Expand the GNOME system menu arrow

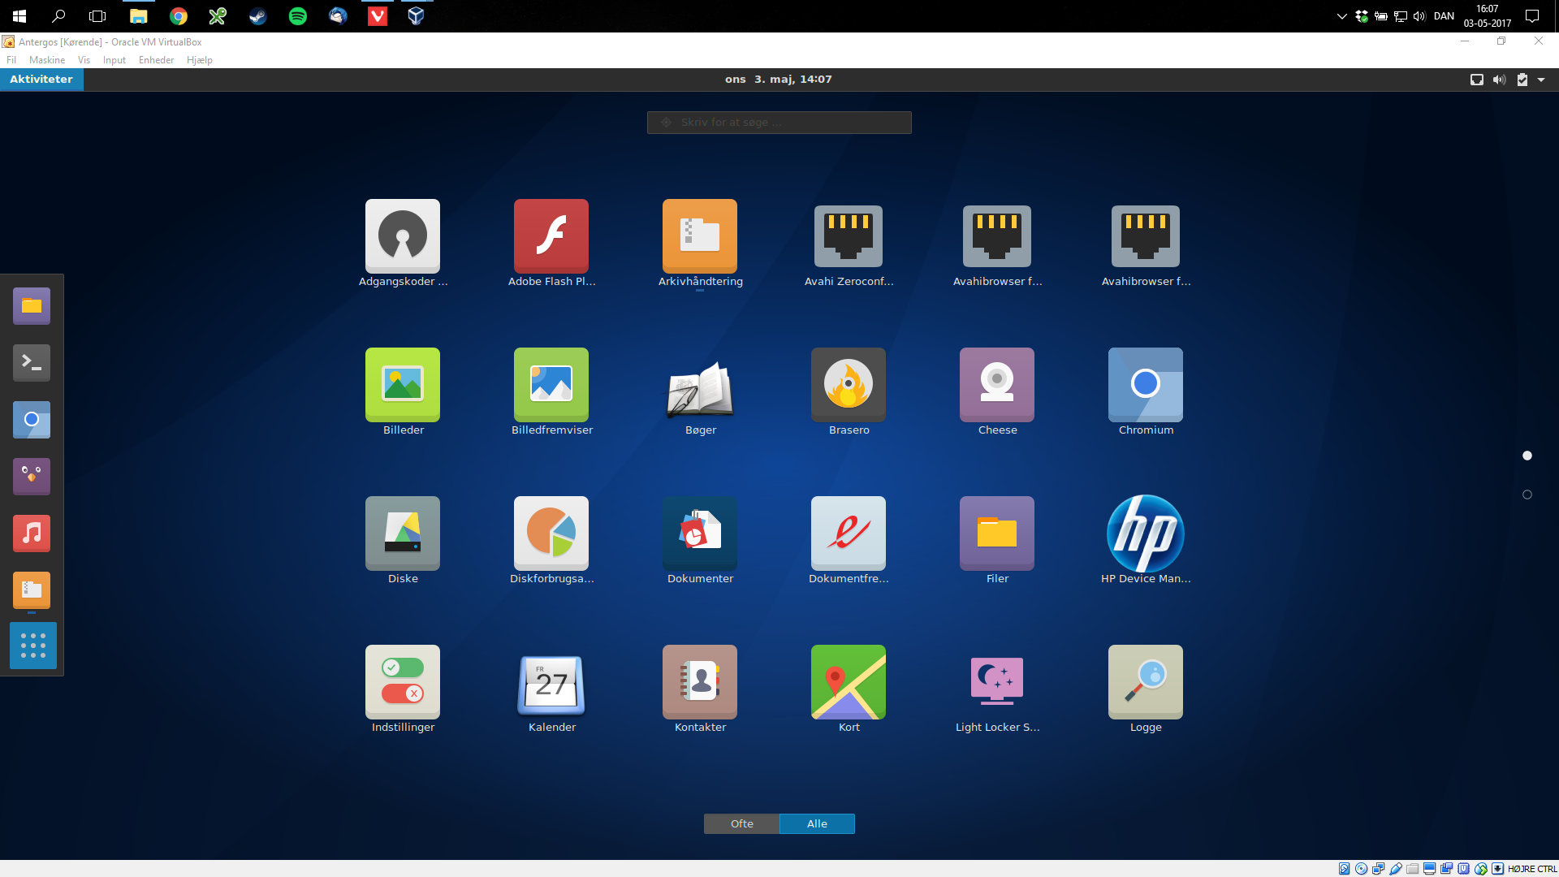point(1541,80)
